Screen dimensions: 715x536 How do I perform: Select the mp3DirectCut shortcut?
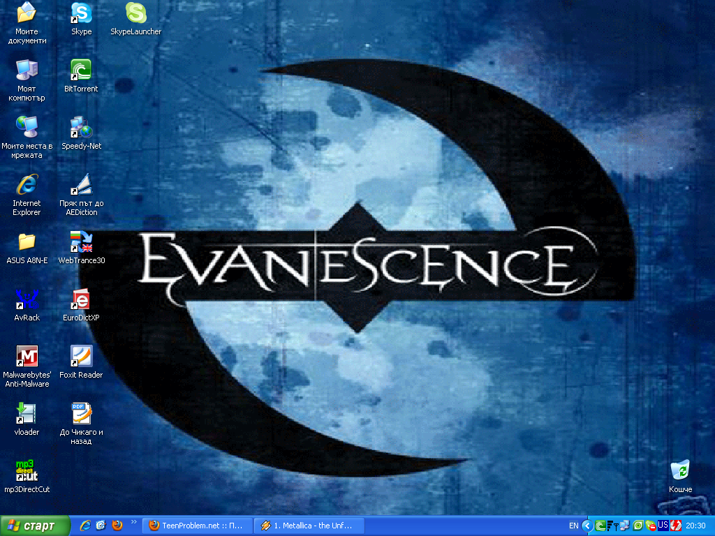point(27,476)
